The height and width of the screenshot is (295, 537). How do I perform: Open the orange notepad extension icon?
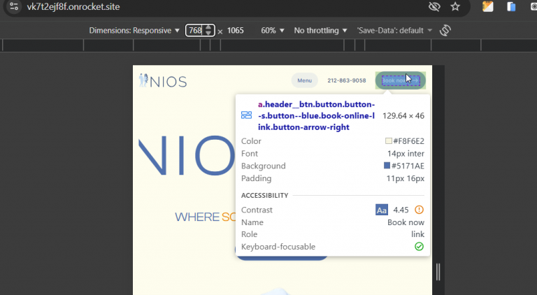(x=487, y=6)
